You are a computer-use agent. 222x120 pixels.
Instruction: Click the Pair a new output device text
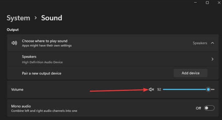[42, 73]
